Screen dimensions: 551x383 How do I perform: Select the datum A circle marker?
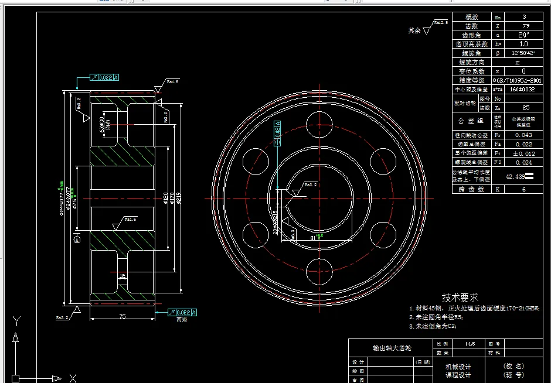click(x=77, y=240)
